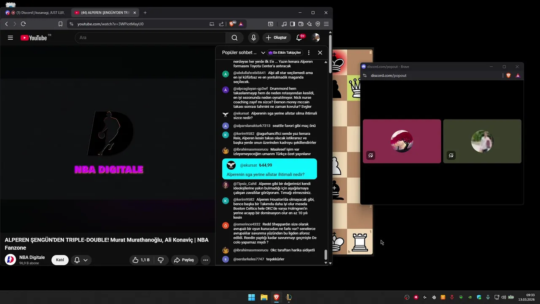Switch to the Discord kusanagi tab

pos(36,13)
